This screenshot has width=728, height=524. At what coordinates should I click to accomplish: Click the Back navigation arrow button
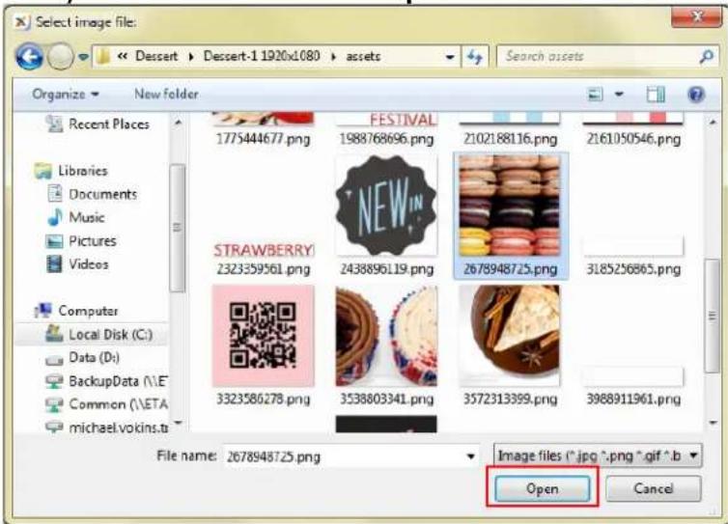coord(29,57)
